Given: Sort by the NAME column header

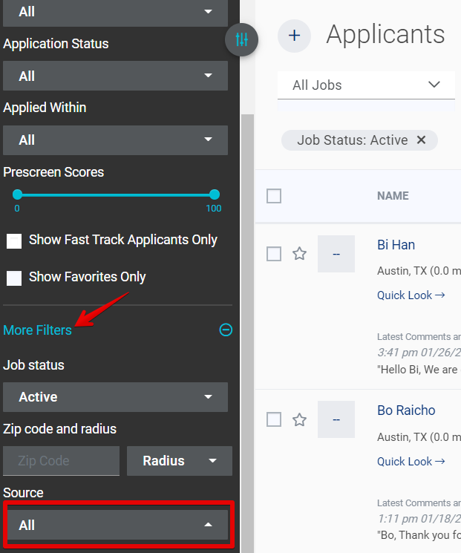Looking at the screenshot, I should [393, 196].
